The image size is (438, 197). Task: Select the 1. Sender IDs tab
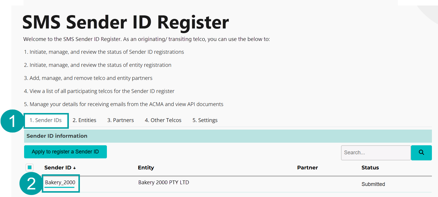46,120
